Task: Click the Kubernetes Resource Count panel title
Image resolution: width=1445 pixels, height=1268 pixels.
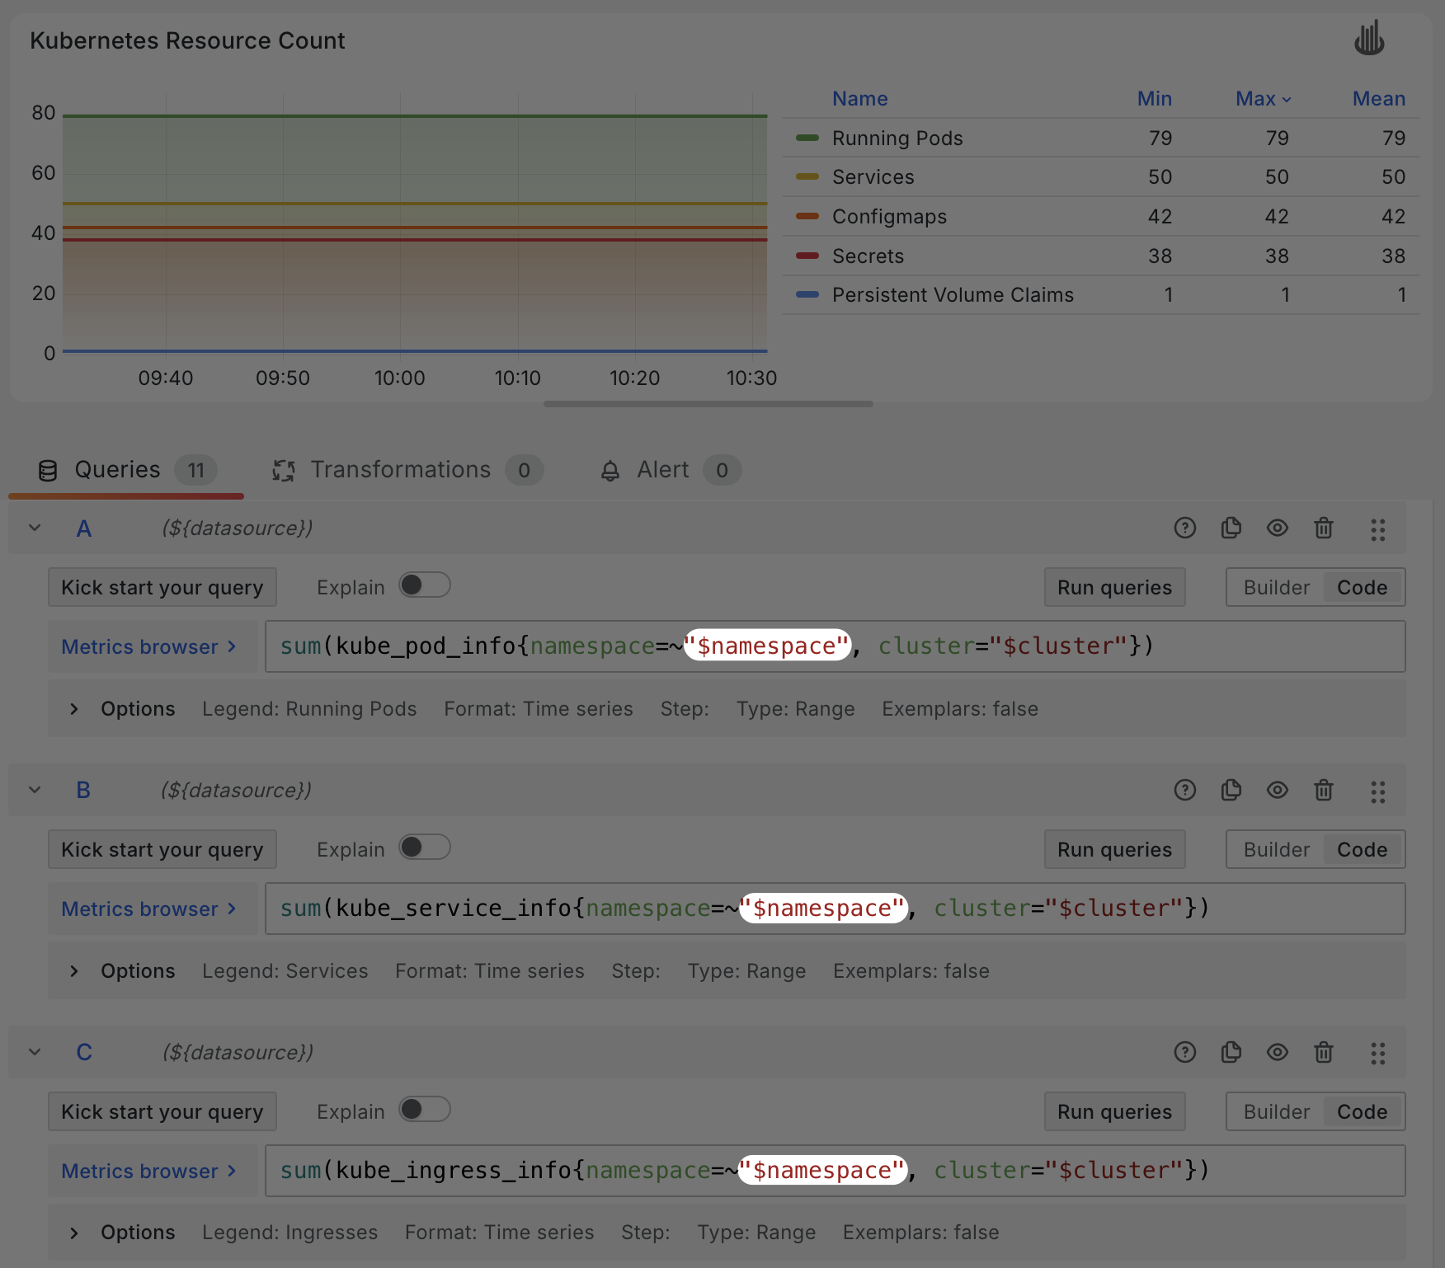Action: [x=187, y=40]
